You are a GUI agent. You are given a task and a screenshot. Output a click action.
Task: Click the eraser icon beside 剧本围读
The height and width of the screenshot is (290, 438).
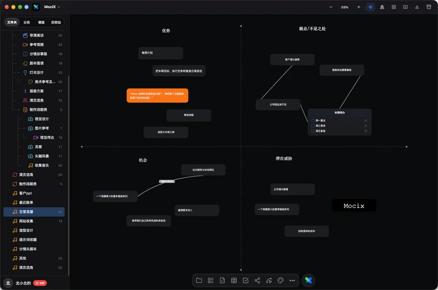[x=25, y=63]
